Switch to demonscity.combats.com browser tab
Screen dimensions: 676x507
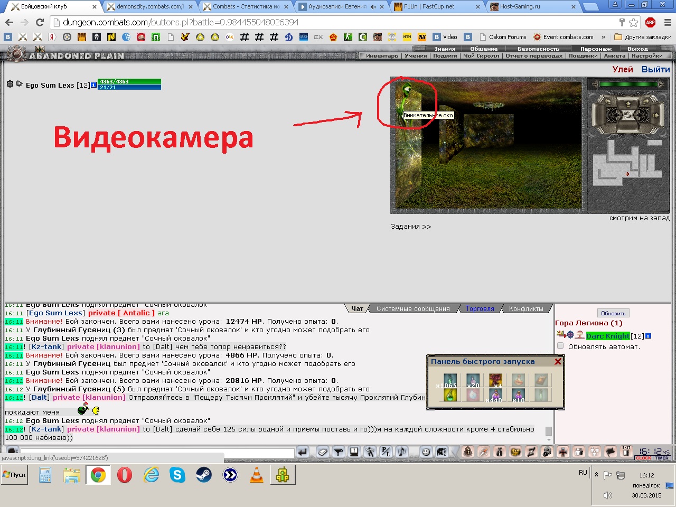click(149, 6)
